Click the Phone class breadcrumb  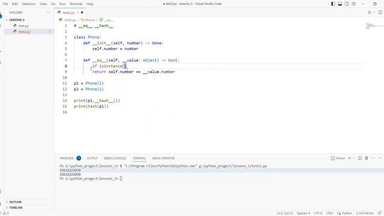90,20
